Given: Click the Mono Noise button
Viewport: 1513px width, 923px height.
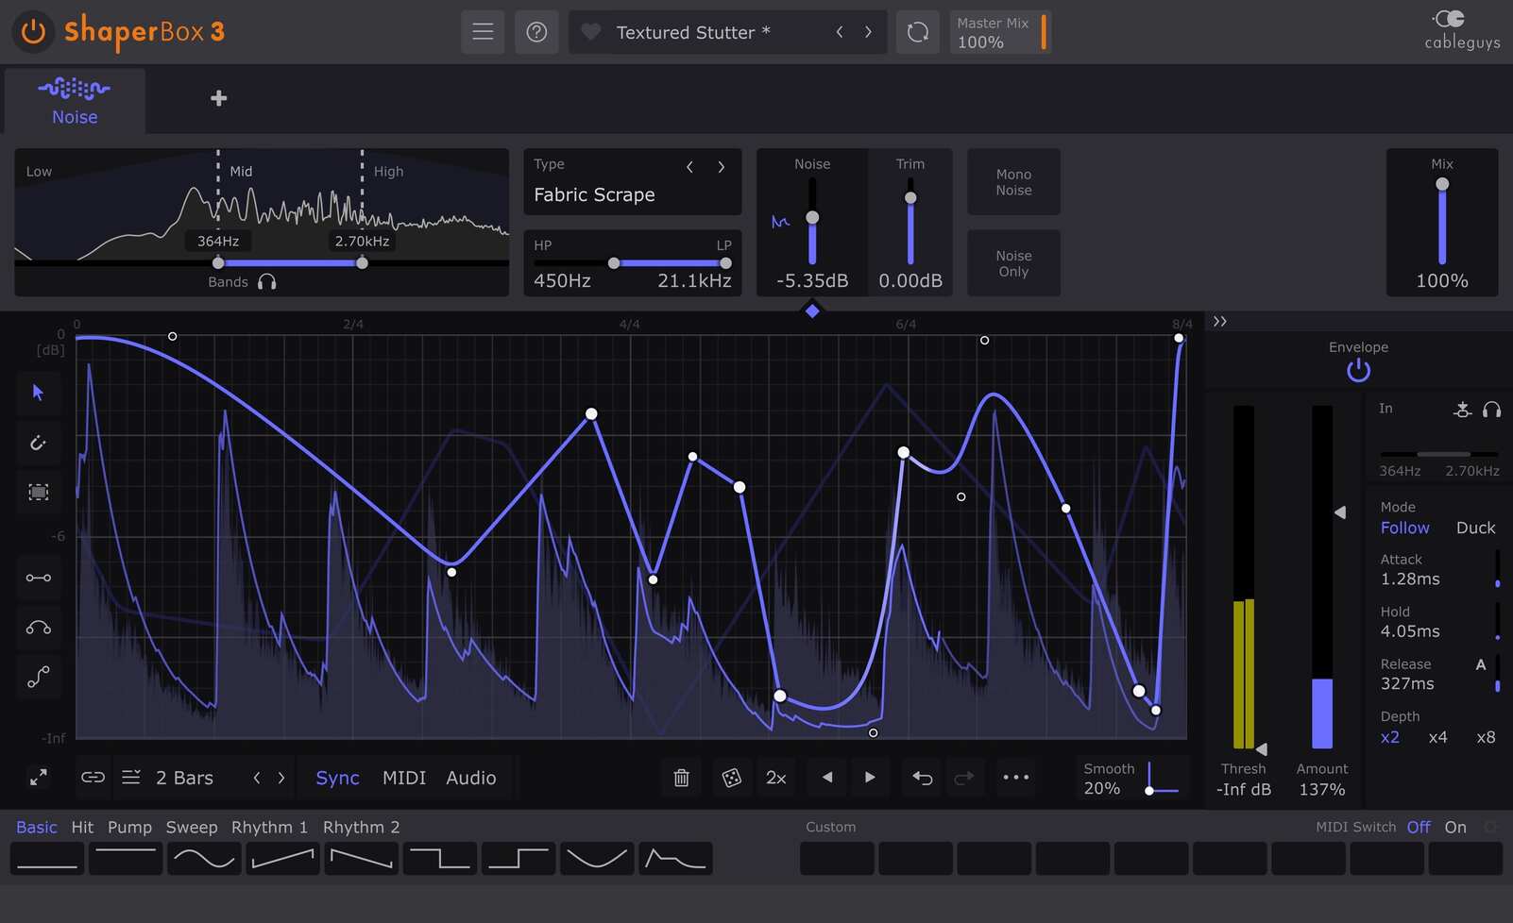Looking at the screenshot, I should pyautogui.click(x=1012, y=181).
